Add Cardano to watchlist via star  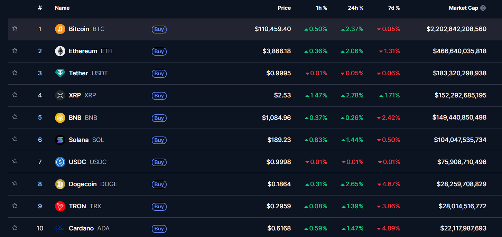[x=15, y=228]
